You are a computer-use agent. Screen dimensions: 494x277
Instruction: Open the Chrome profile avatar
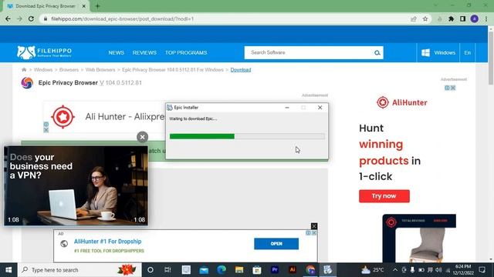tap(475, 18)
